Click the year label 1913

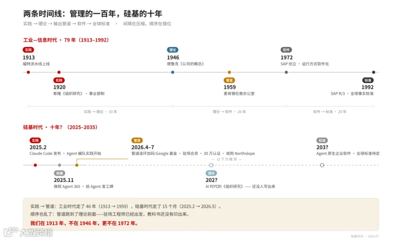29,58
